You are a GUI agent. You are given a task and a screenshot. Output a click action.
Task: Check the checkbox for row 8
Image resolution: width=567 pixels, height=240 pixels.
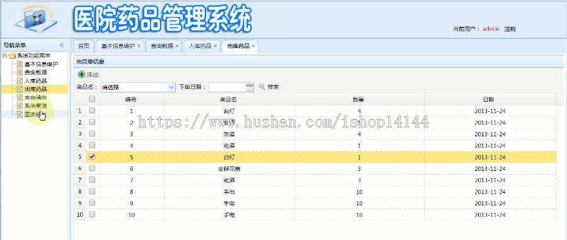(x=92, y=191)
